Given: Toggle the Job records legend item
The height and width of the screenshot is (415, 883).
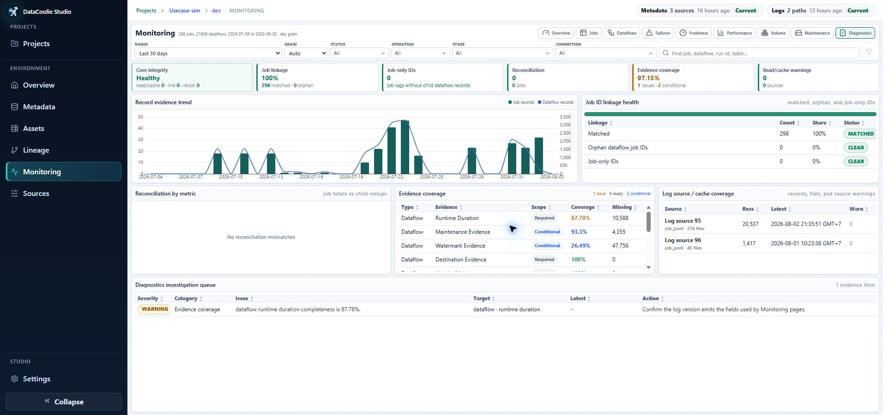Looking at the screenshot, I should coord(521,102).
